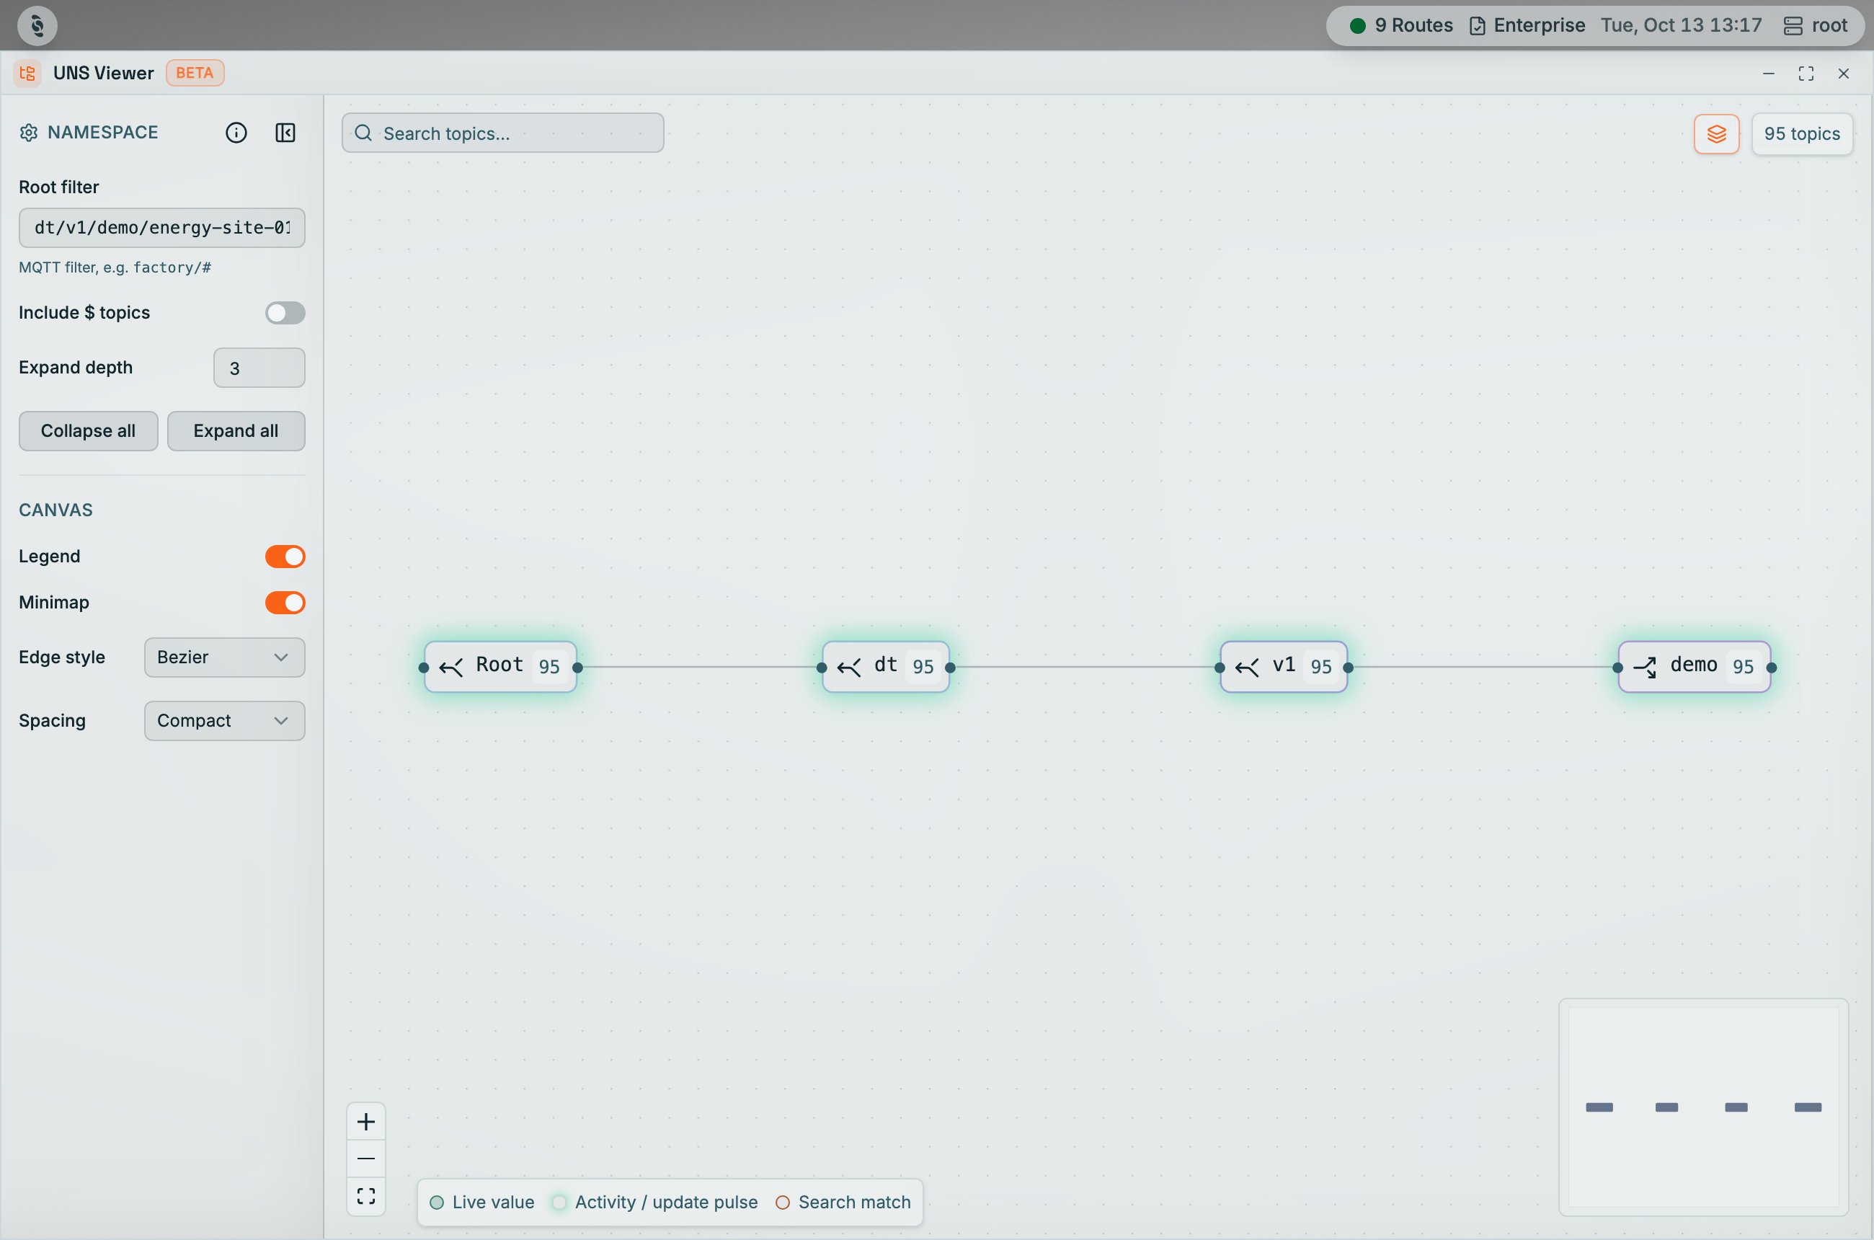Edit the Expand depth value field
Image resolution: width=1874 pixels, height=1240 pixels.
(259, 368)
